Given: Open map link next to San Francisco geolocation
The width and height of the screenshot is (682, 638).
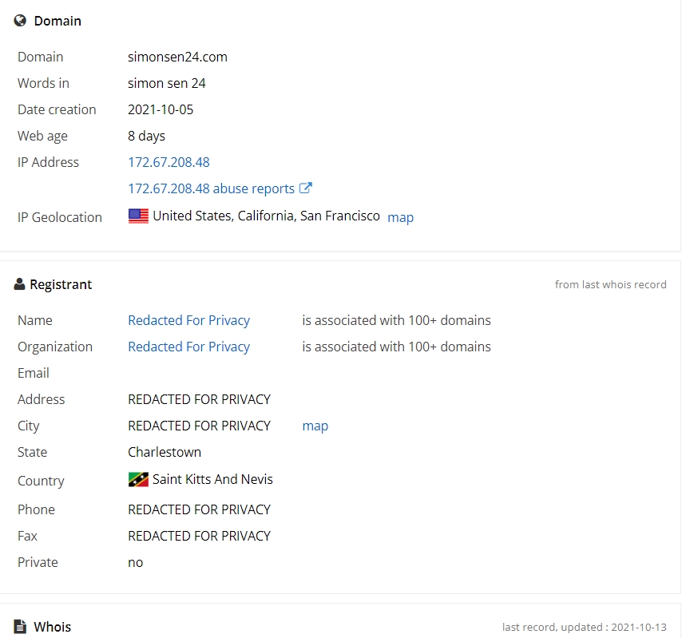Looking at the screenshot, I should click(400, 217).
